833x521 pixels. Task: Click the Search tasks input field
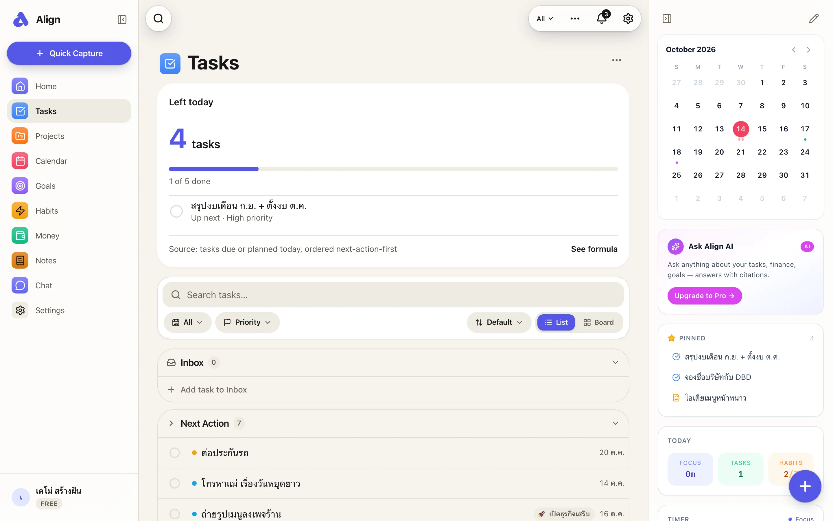coord(393,295)
